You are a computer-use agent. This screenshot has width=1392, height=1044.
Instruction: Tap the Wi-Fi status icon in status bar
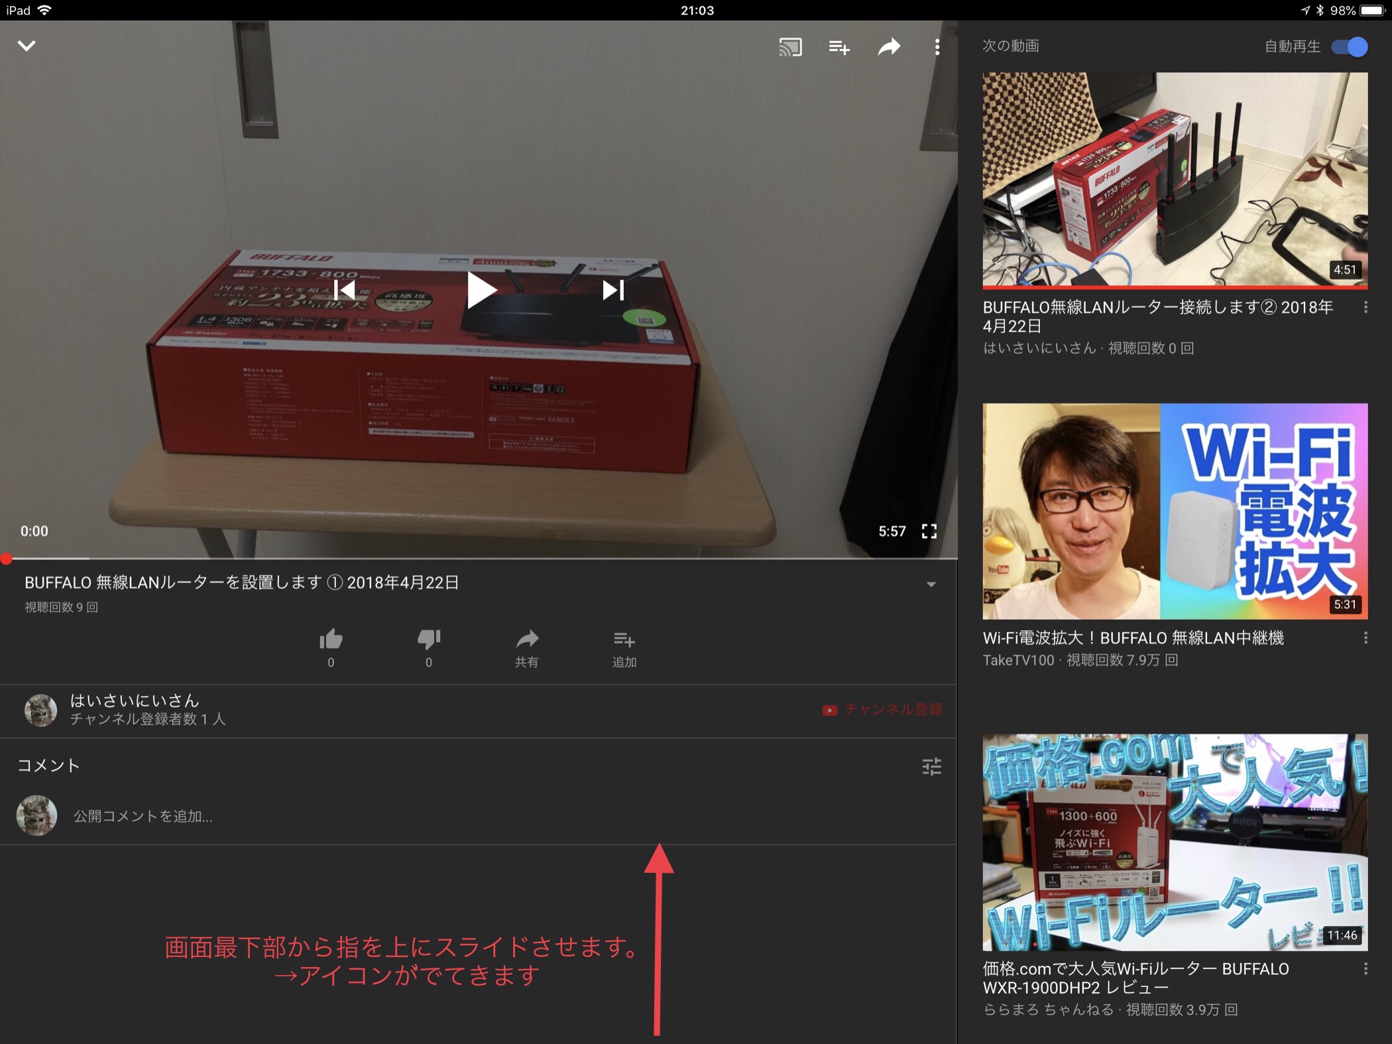click(45, 10)
